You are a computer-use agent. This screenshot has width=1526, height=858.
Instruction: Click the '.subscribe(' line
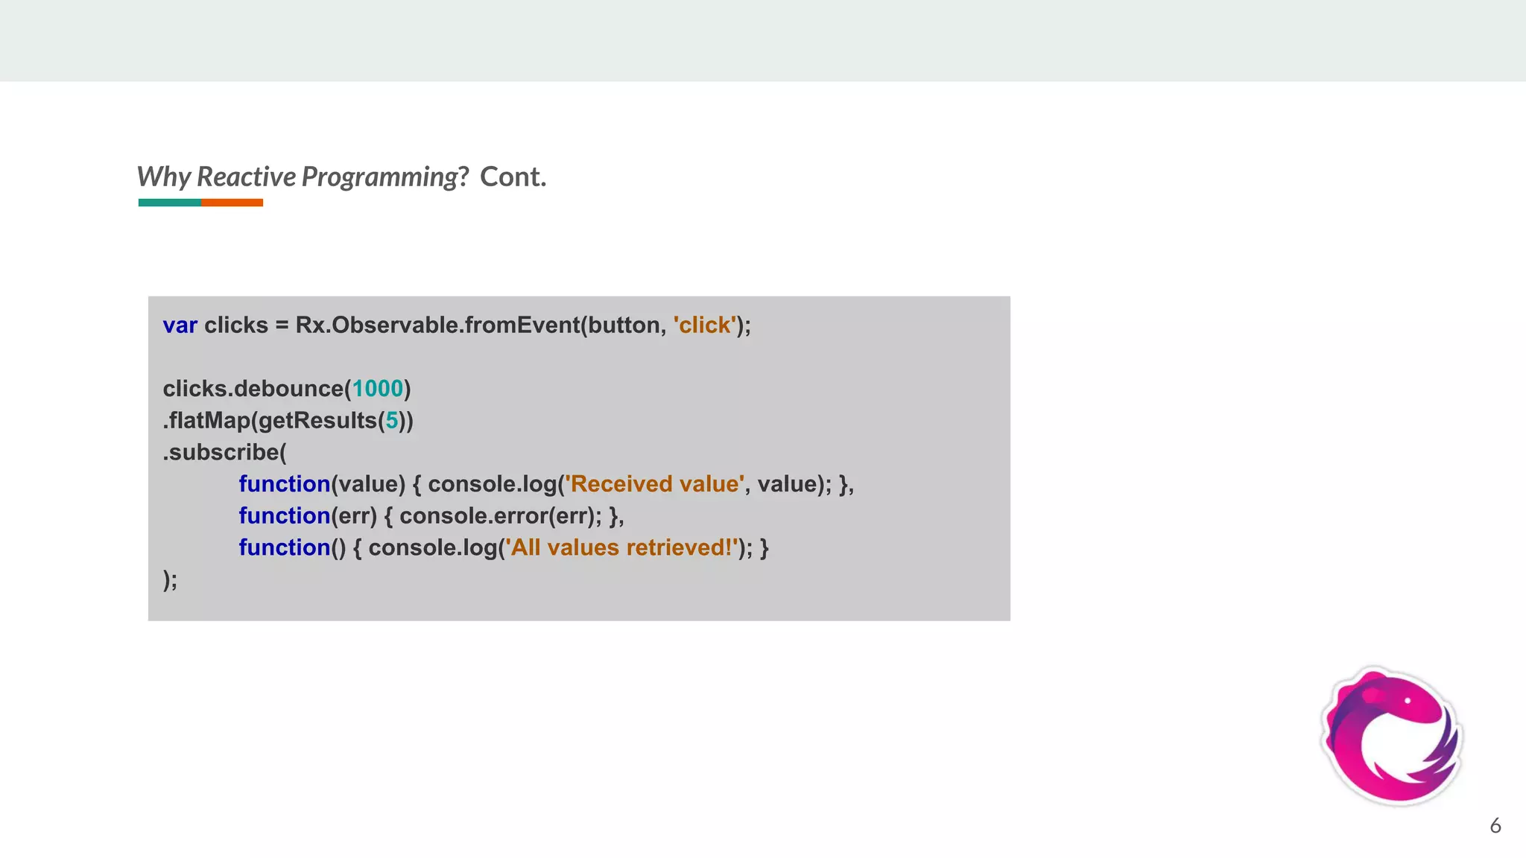(x=224, y=452)
